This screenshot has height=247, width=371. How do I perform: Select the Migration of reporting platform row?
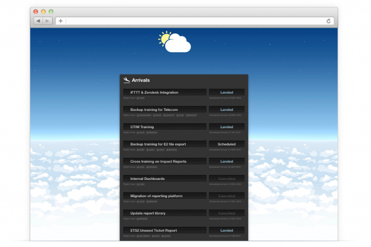tap(165, 196)
